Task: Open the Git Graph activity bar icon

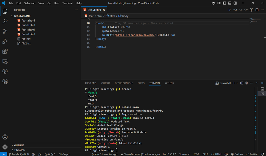Action: (x=5, y=71)
